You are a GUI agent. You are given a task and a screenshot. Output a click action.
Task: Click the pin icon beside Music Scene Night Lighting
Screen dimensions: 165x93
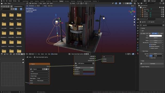pos(90,54)
